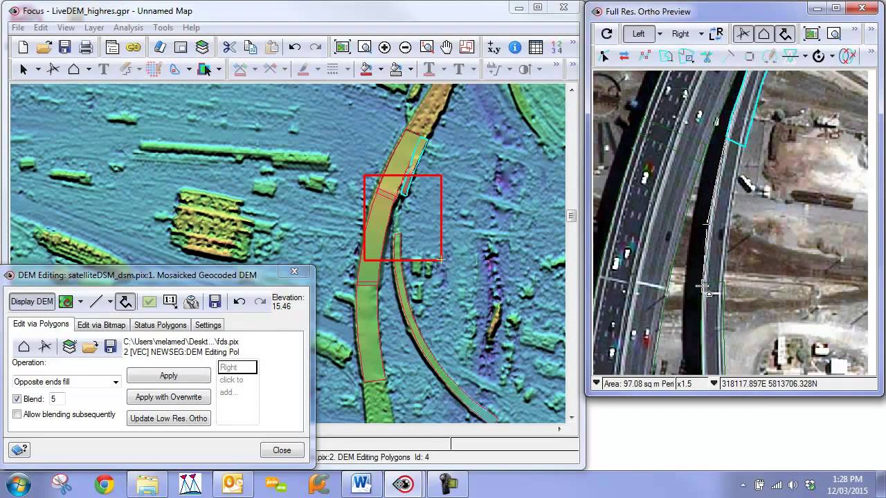
Task: Select the Pan hand tool
Action: (446, 47)
